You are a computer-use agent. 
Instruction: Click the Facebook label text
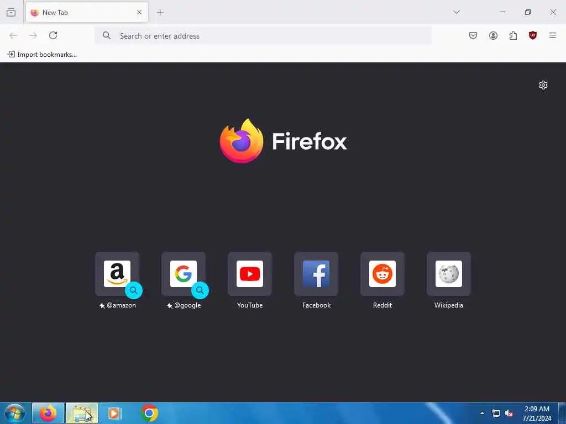pos(316,305)
